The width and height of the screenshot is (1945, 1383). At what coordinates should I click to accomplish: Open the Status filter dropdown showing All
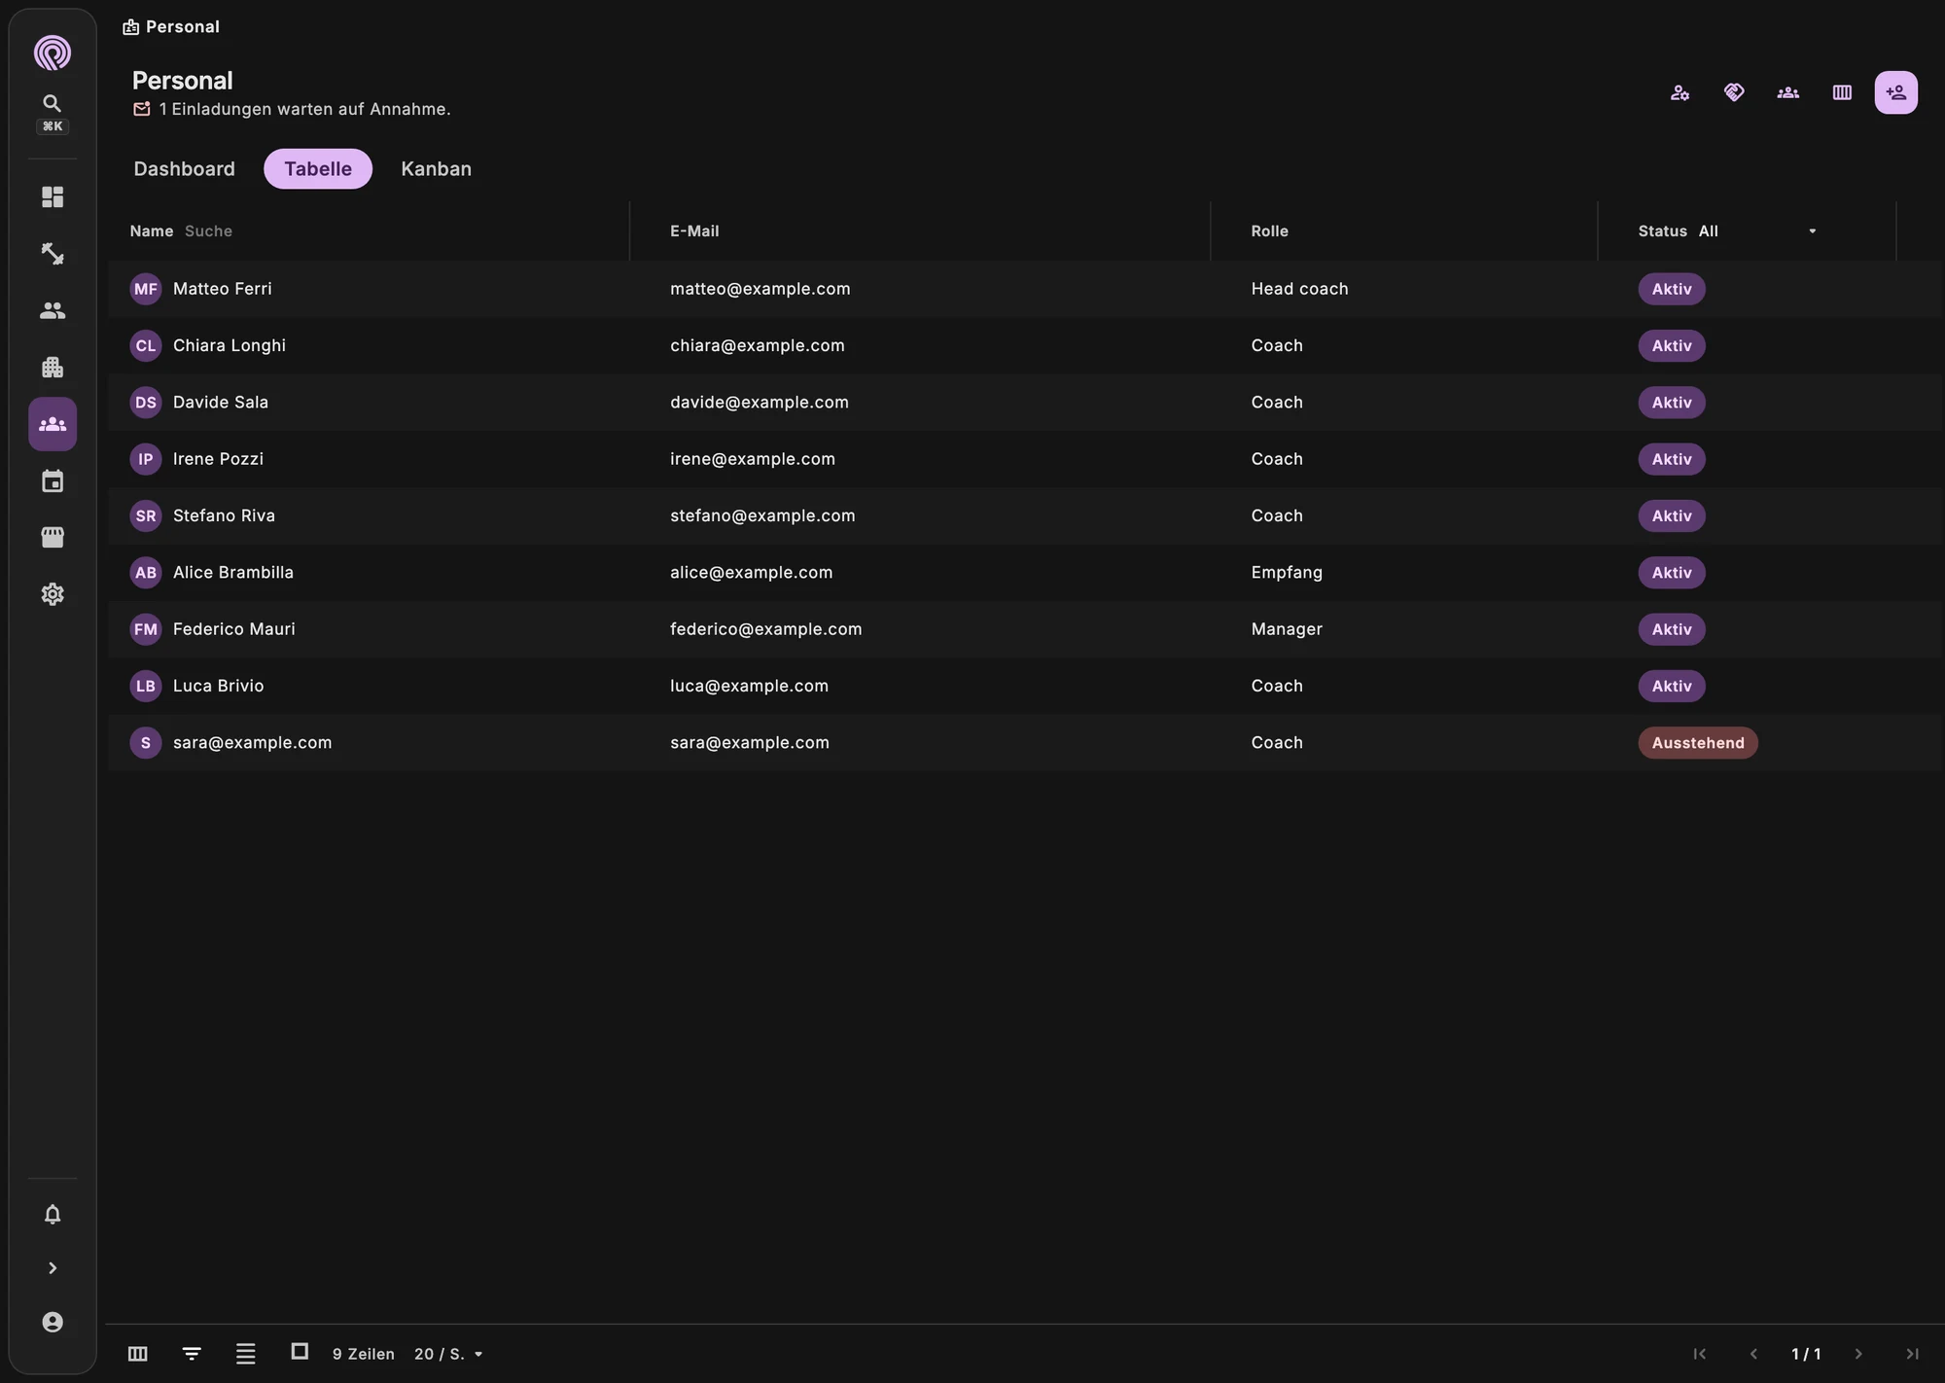[x=1758, y=231]
